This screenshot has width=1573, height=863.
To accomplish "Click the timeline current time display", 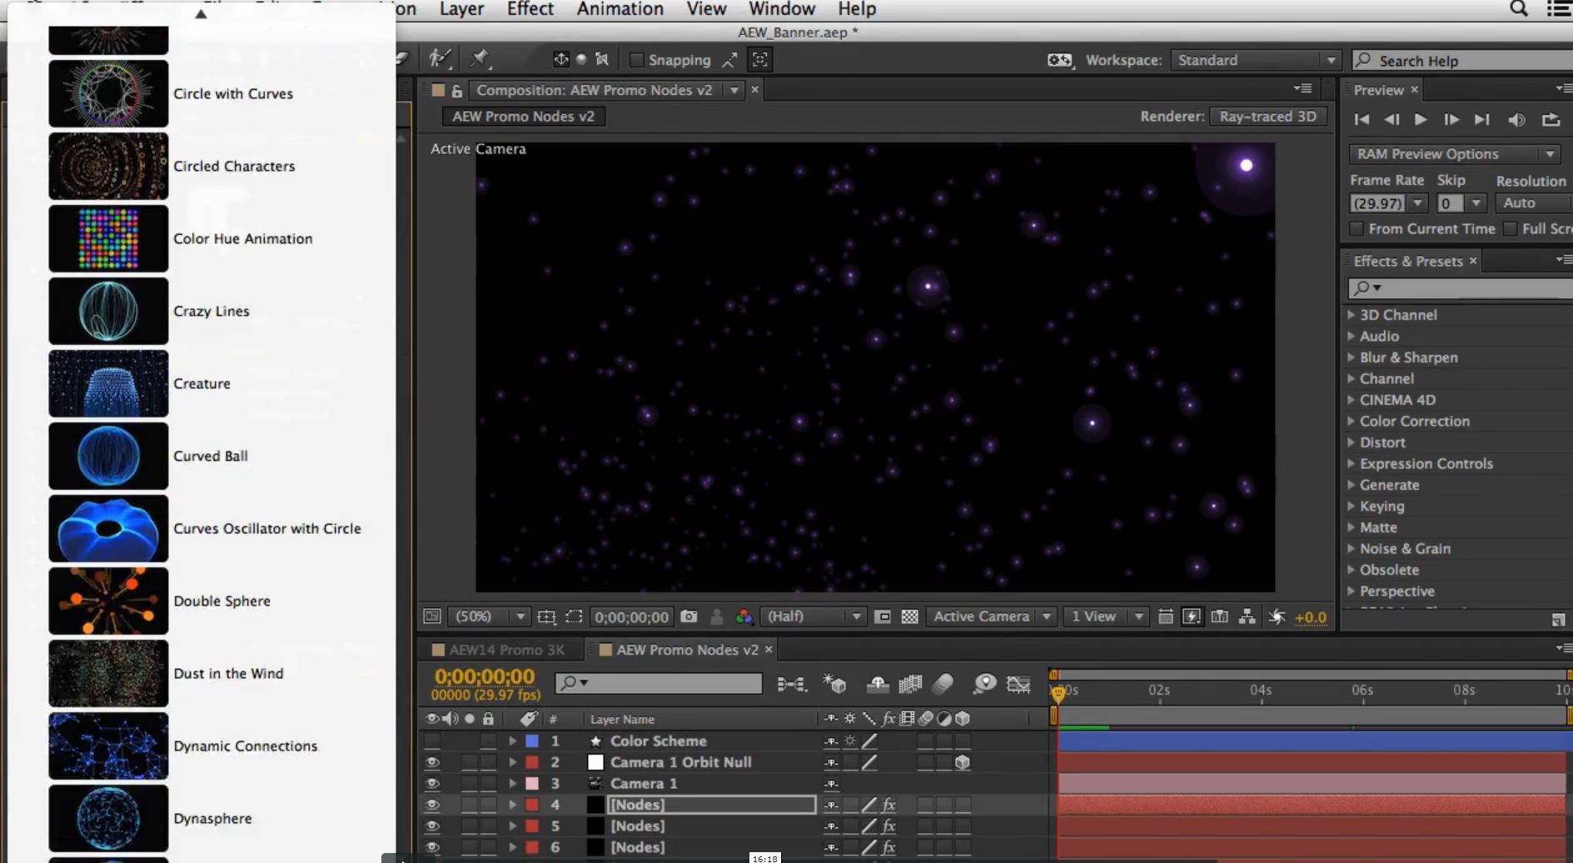I will click(485, 676).
